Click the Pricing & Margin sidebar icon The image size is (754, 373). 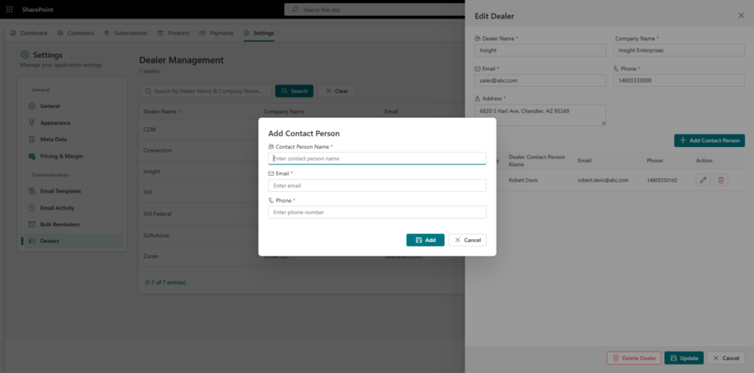32,156
